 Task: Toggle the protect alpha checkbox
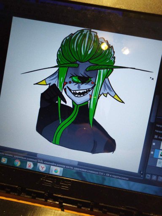tap(156, 136)
